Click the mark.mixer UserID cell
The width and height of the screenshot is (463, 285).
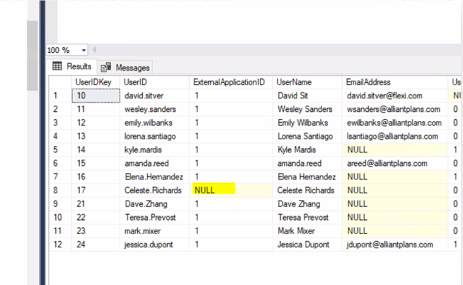tap(155, 231)
